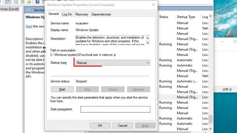Image resolution: width=237 pixels, height=133 pixels.
Task: Click the Start button in service status
Action: (62, 89)
